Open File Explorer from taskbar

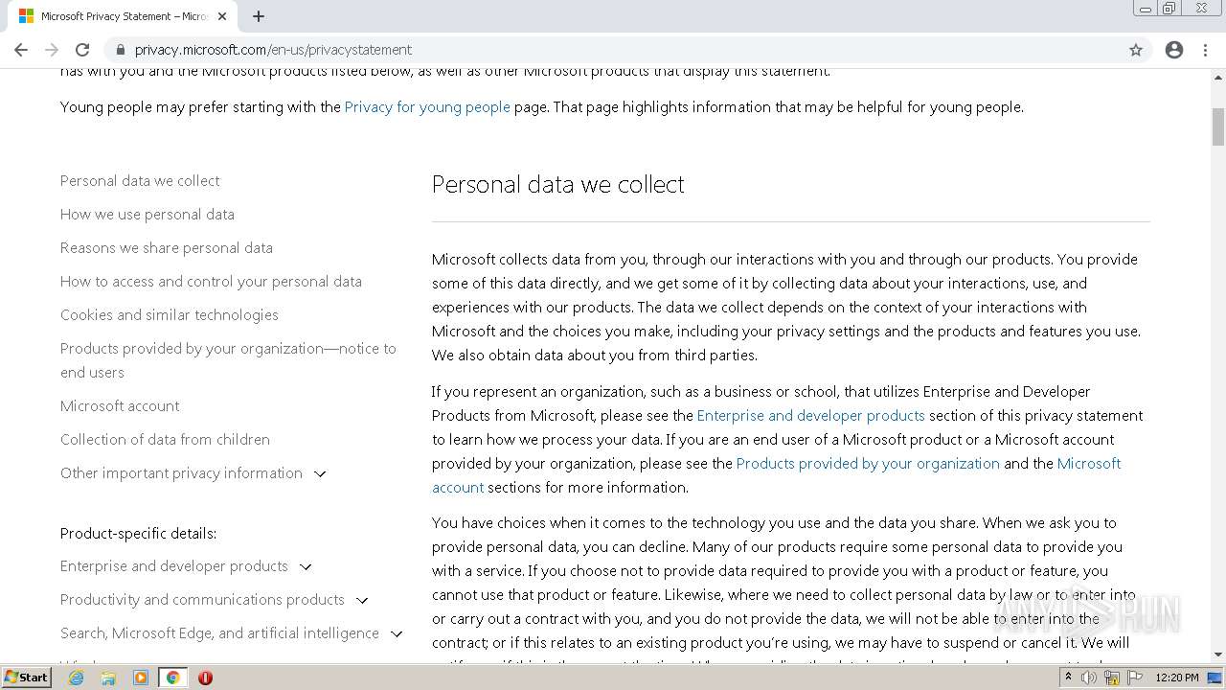click(x=108, y=678)
